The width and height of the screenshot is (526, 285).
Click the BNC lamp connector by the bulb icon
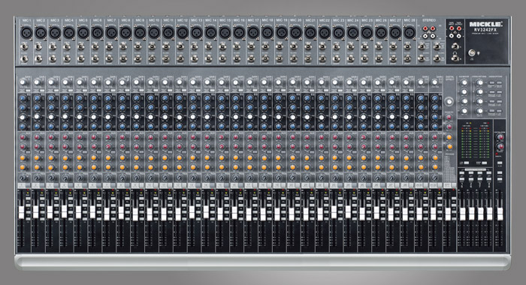tap(472, 53)
